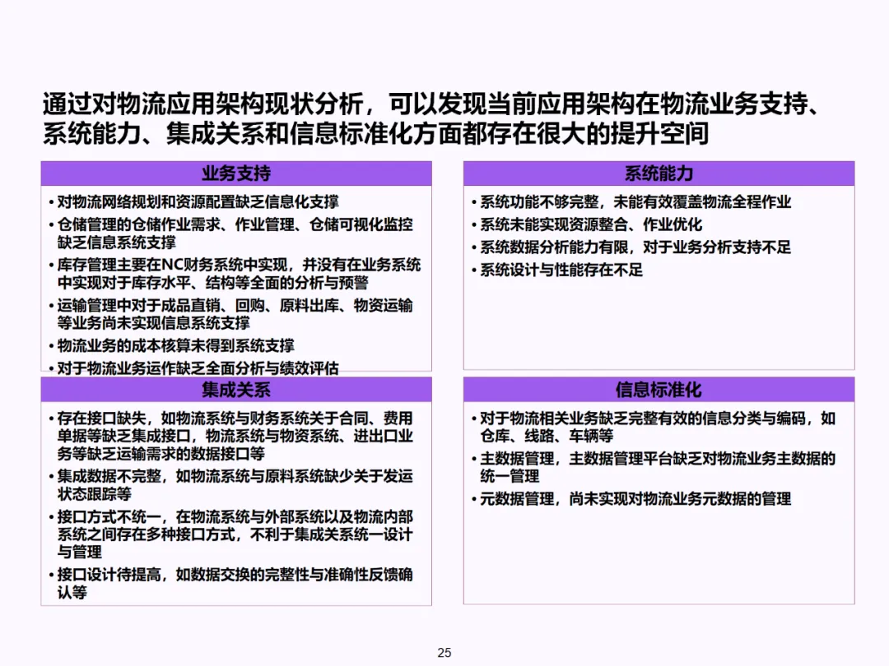This screenshot has width=889, height=666.
Task: Click the page number 25
Action: pyautogui.click(x=444, y=652)
